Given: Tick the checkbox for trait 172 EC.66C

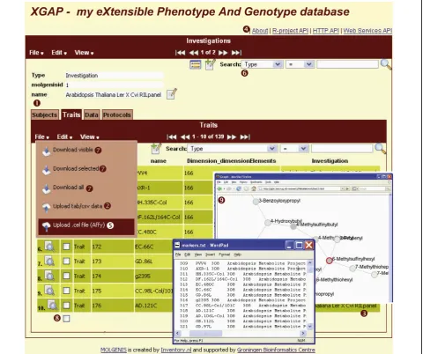Looking at the screenshot, I should [67, 247].
